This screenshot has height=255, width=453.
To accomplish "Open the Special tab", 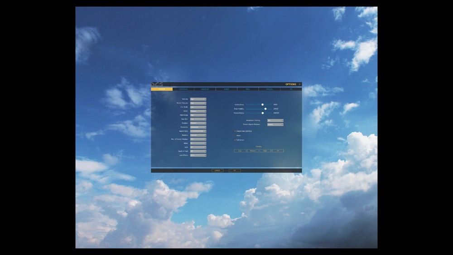I will click(x=270, y=89).
